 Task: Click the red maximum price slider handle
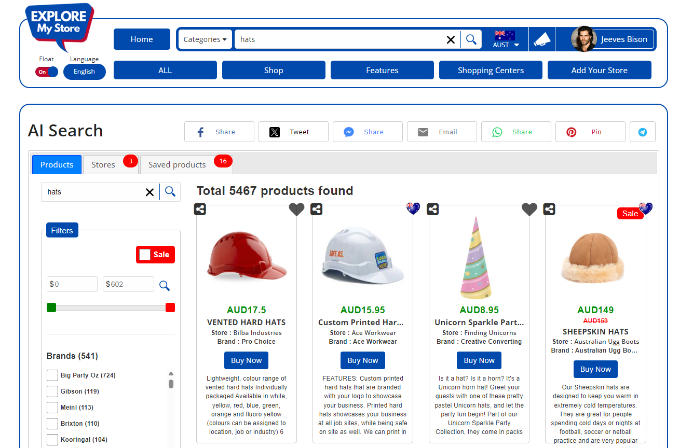coord(170,307)
